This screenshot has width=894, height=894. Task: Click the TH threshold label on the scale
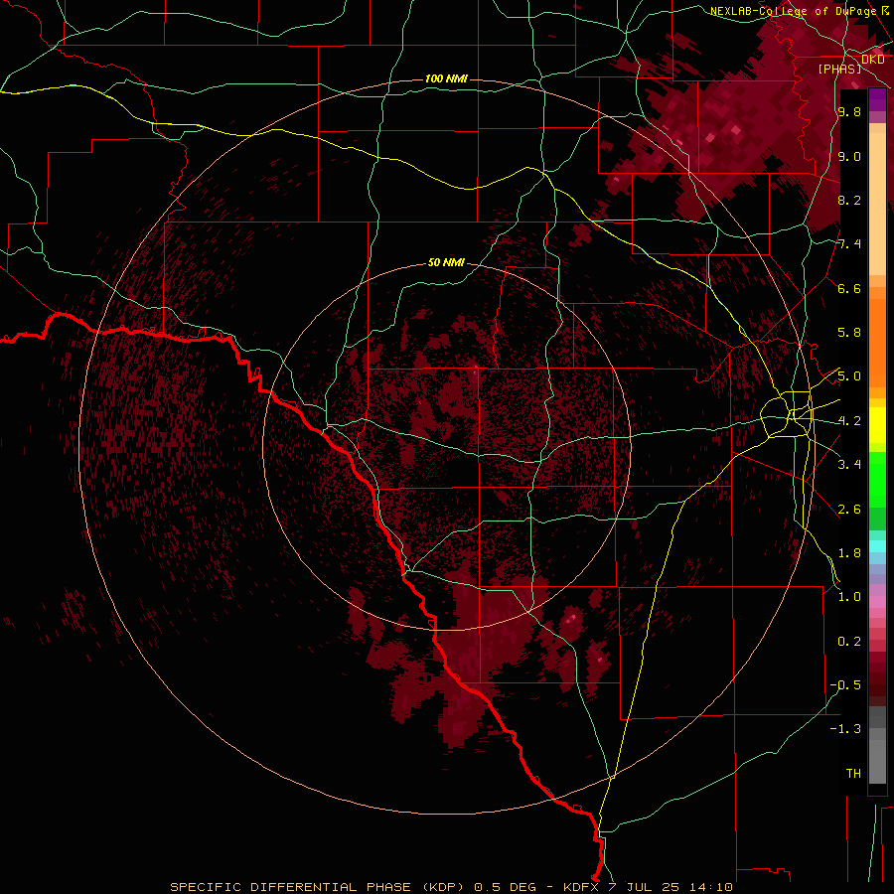(853, 774)
